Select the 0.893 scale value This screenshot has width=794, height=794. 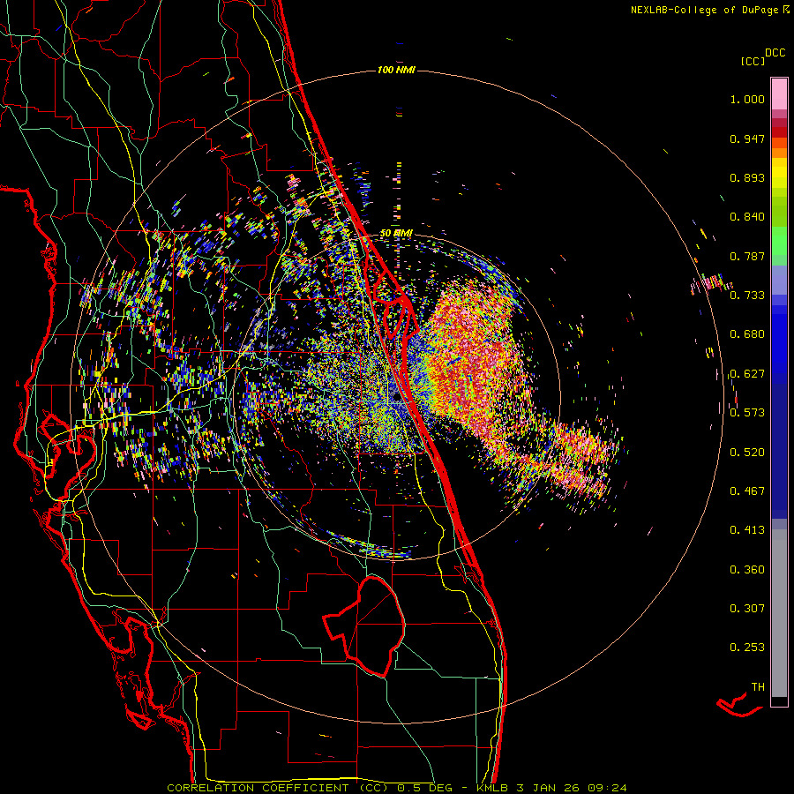pos(747,177)
